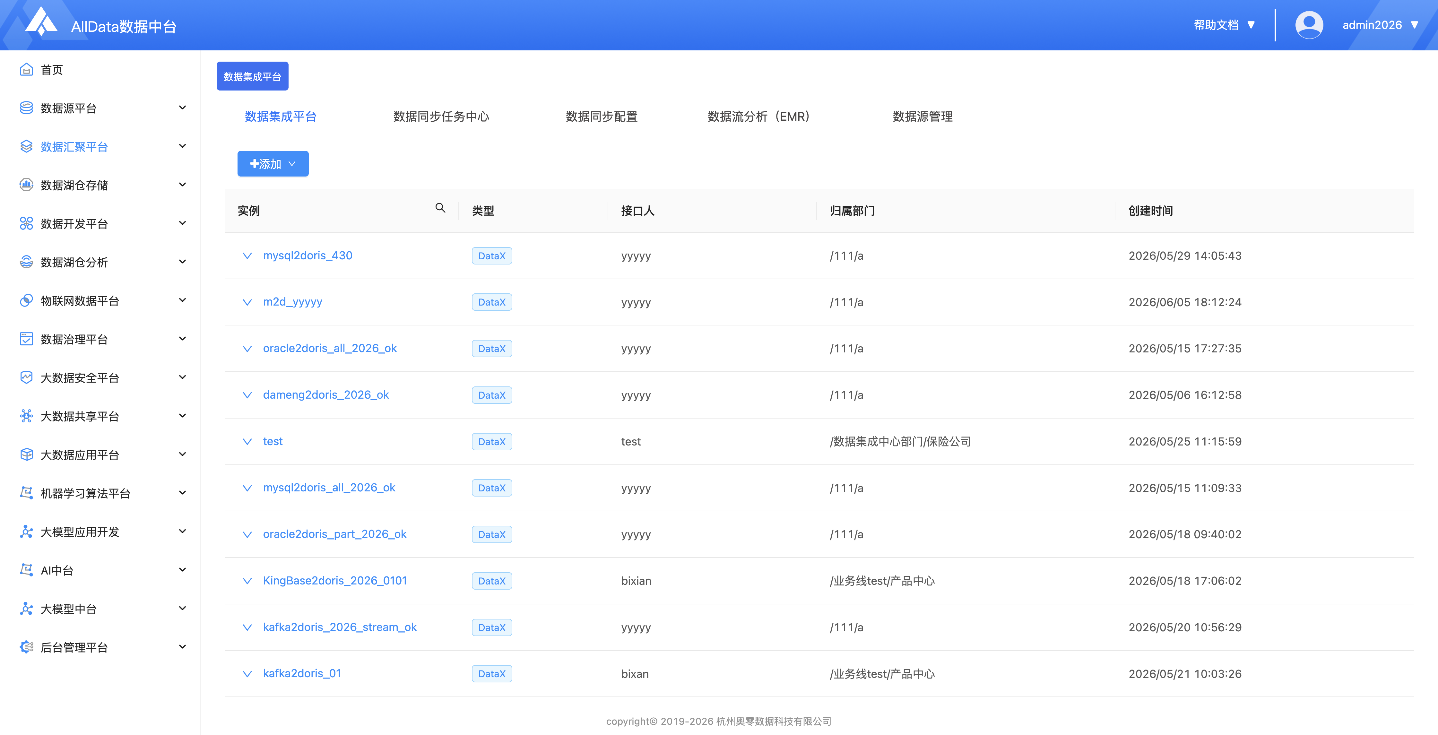The image size is (1438, 735).
Task: Expand the KingBase2doris_2026_0101 row chevron
Action: click(247, 580)
